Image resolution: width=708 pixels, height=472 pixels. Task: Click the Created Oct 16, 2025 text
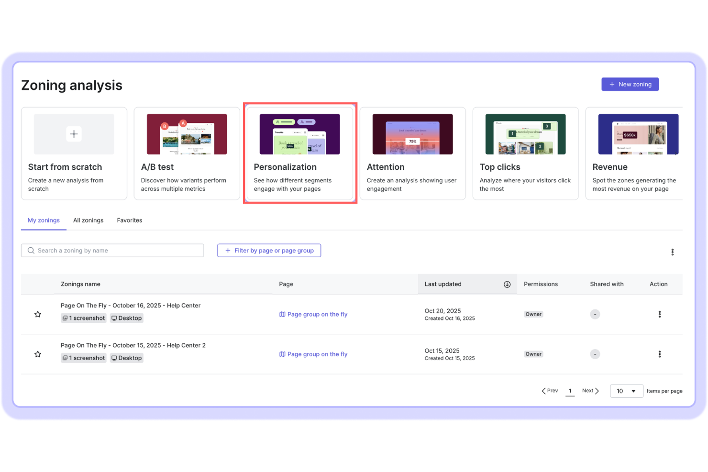click(450, 318)
